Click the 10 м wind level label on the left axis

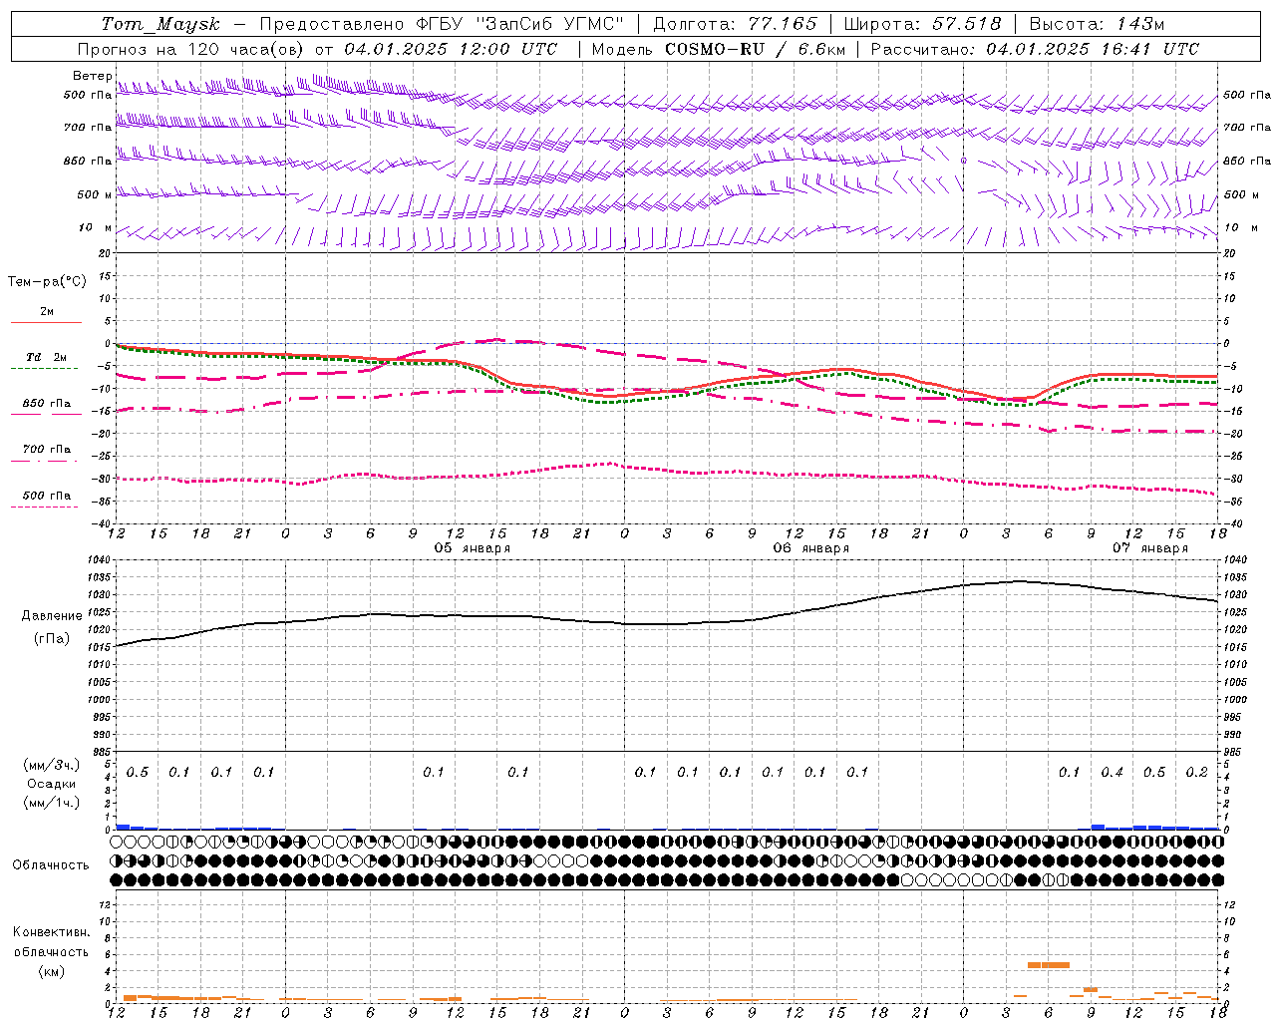pos(96,228)
